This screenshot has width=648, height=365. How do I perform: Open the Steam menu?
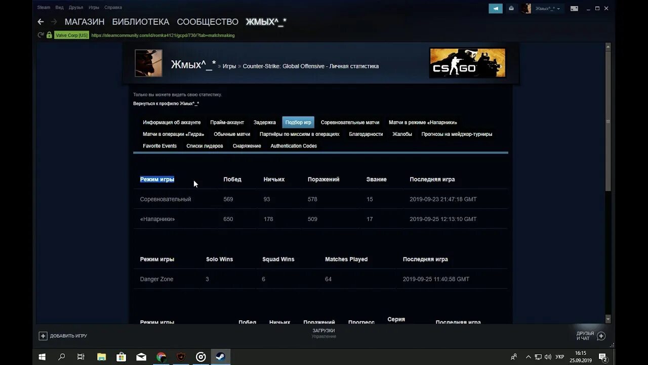[x=44, y=8]
